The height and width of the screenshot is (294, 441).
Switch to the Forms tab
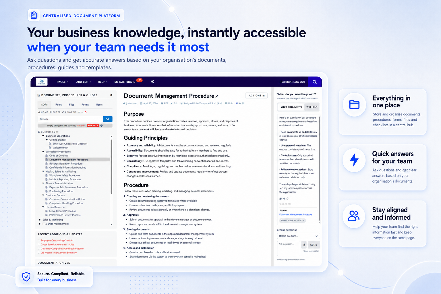[x=85, y=105]
